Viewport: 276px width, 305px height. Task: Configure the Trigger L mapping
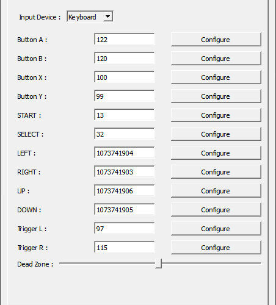216,229
